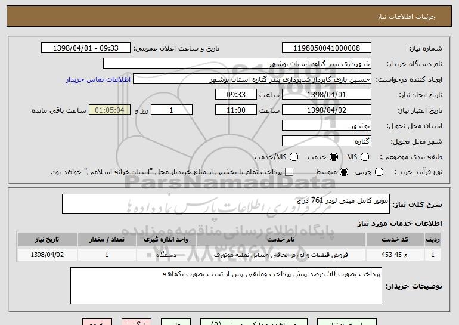Click the validity time field 11:00

click(x=236, y=110)
